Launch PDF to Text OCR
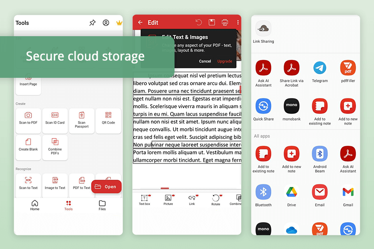 click(81, 186)
